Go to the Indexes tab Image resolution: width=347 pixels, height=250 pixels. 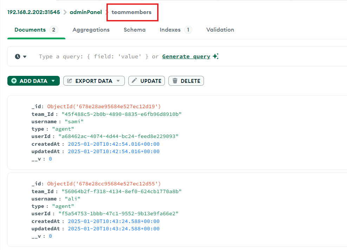170,30
